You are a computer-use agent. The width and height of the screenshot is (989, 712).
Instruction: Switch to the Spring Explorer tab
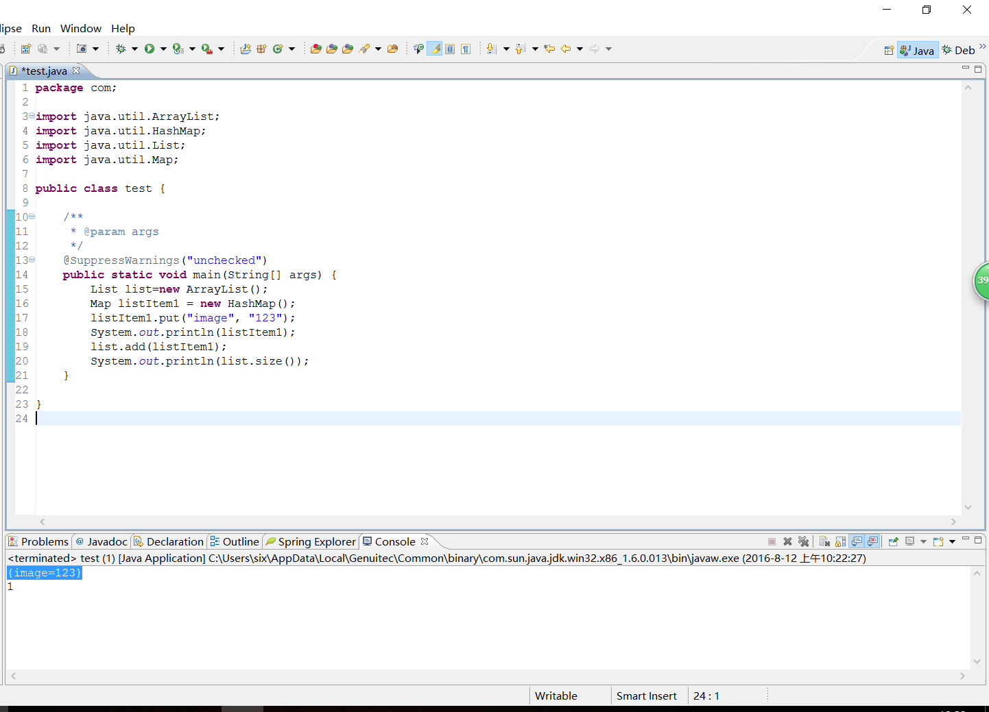[311, 541]
